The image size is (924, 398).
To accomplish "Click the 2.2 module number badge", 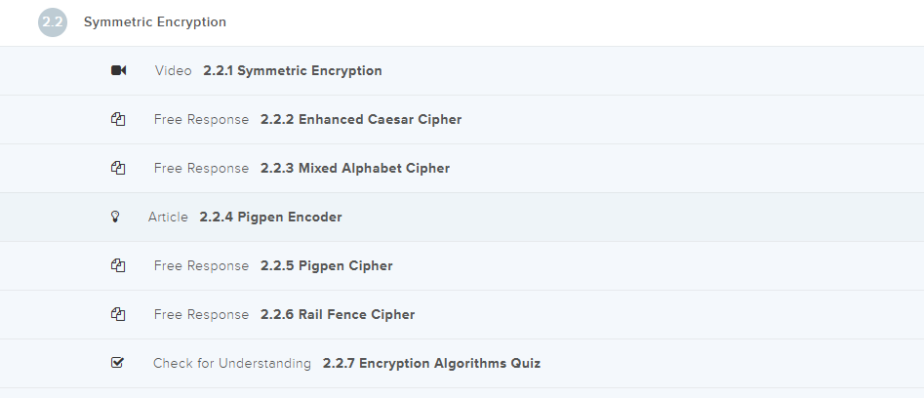I will pyautogui.click(x=53, y=21).
